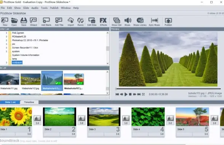Open Show Options from the toolbar

pyautogui.click(x=117, y=22)
